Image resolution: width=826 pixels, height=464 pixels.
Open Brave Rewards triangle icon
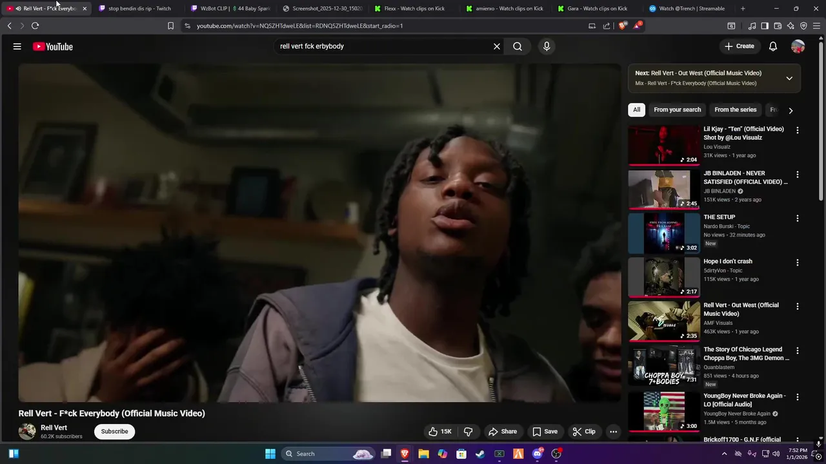coord(638,26)
